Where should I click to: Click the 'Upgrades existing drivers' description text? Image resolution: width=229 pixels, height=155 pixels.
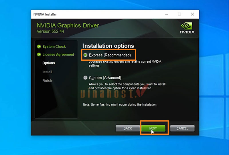point(125,63)
